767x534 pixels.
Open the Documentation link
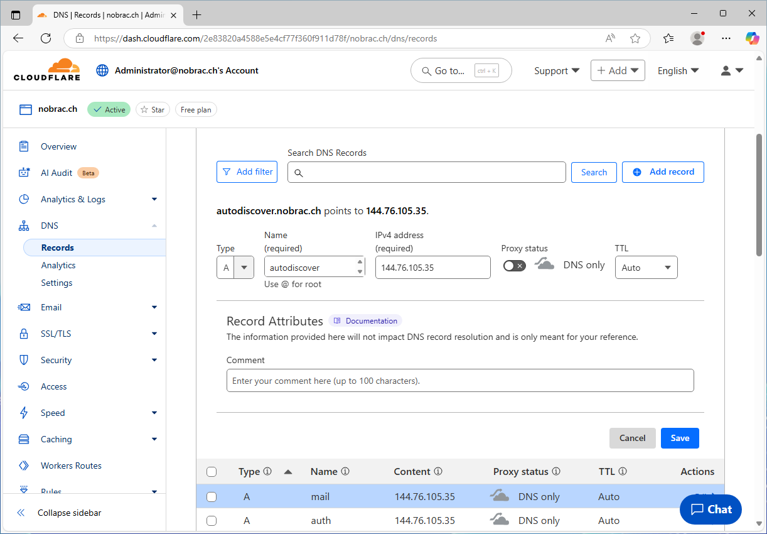[x=365, y=320]
